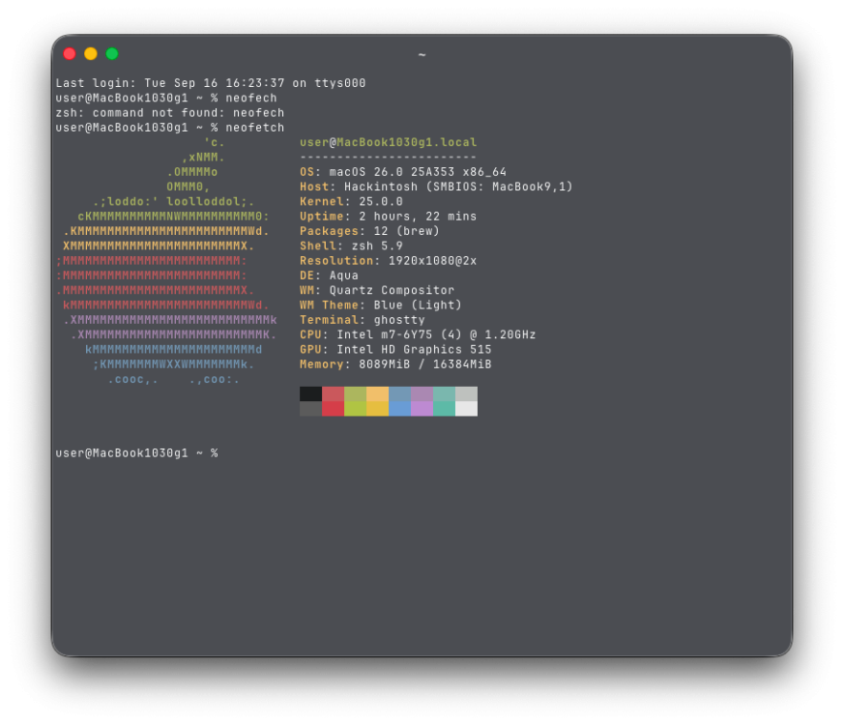
Task: Click the 'Packages: 12 (brew)' line
Action: coord(369,231)
